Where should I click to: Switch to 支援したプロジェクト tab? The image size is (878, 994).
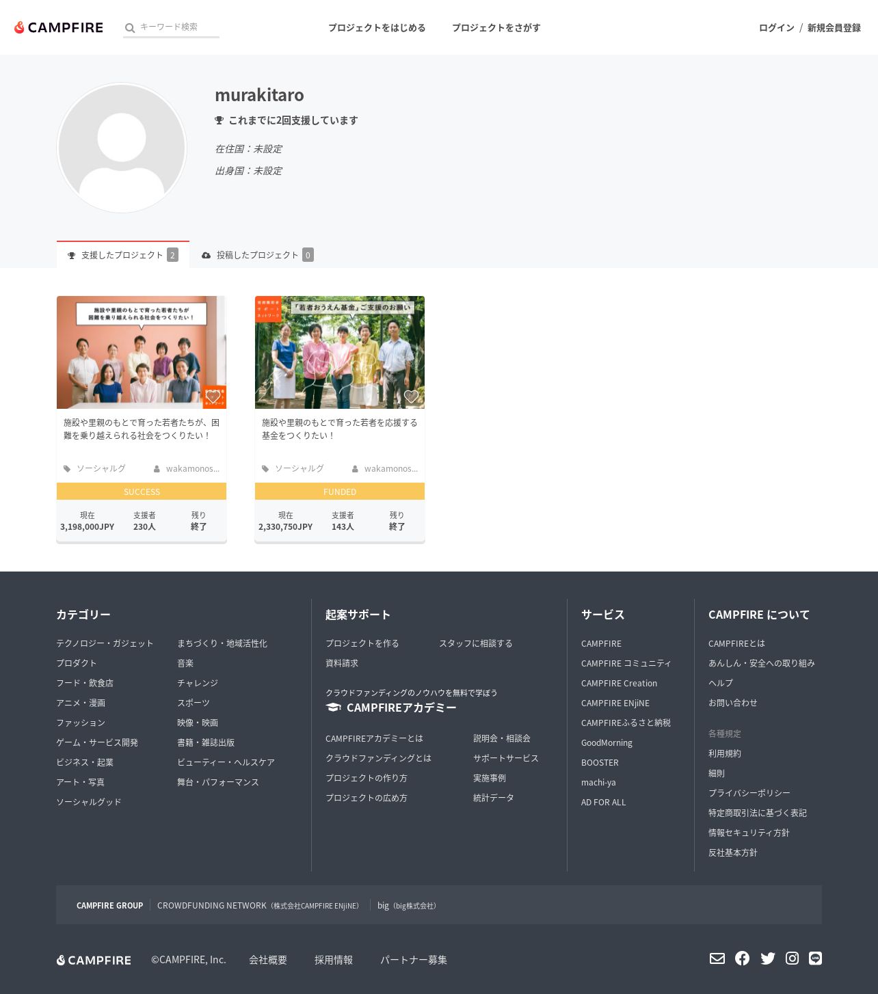click(x=123, y=255)
